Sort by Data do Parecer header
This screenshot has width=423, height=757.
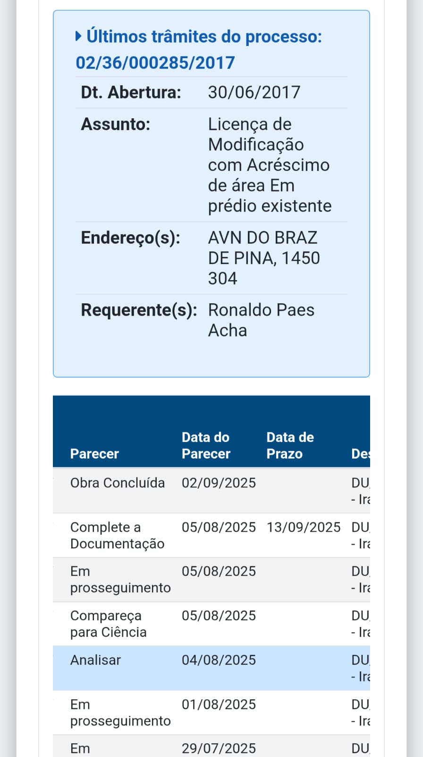tap(206, 445)
